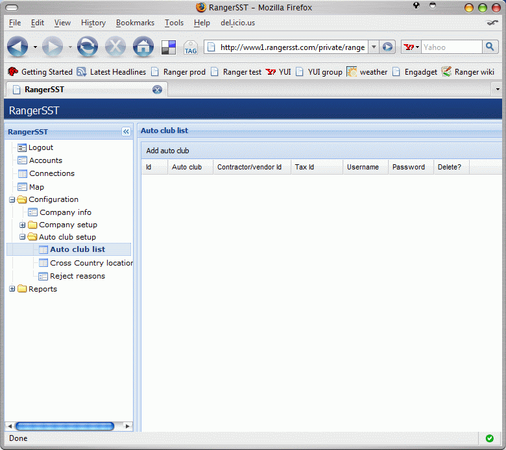Click the del.icio.us bookmarks checkered icon
The width and height of the screenshot is (506, 450).
[x=169, y=47]
